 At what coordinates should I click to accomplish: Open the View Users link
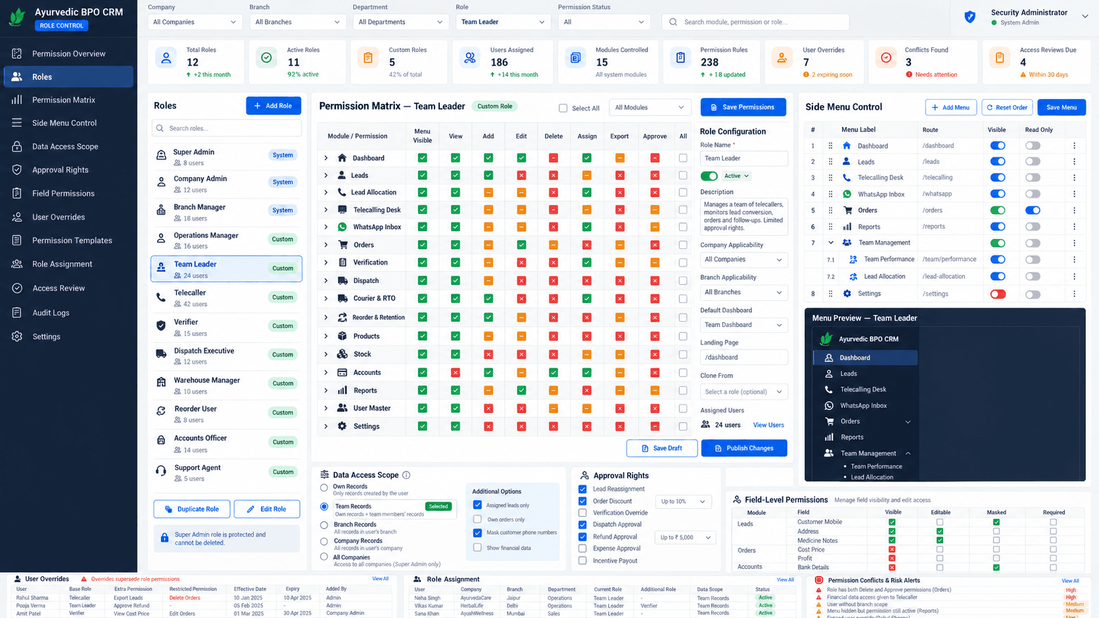tap(768, 425)
